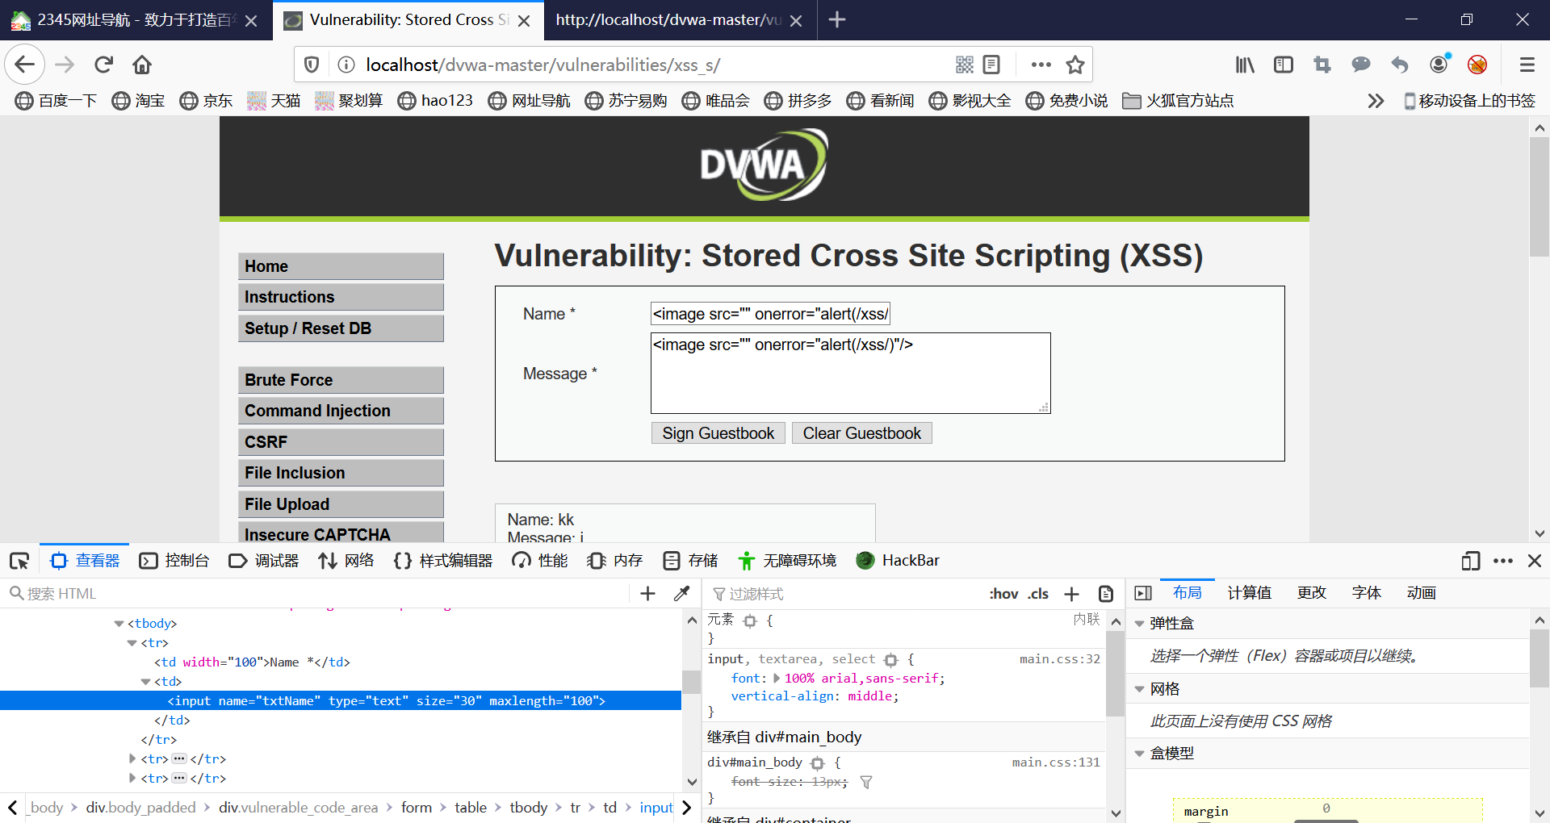Toggle the .cls class panel

pyautogui.click(x=1038, y=594)
